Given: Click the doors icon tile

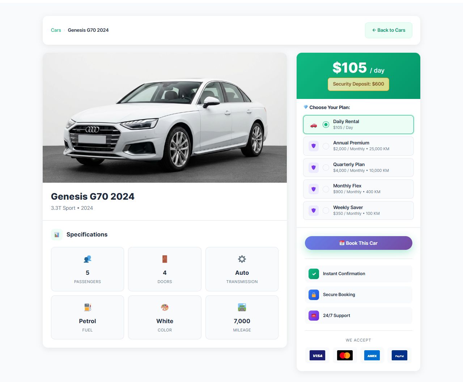Looking at the screenshot, I should pyautogui.click(x=165, y=259).
